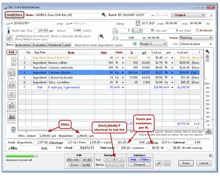Image resolution: width=220 pixels, height=179 pixels.
Task: Click the Done button
Action: tap(186, 163)
